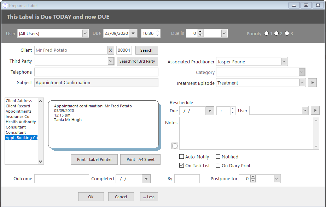Click the By input field

(x=187, y=178)
